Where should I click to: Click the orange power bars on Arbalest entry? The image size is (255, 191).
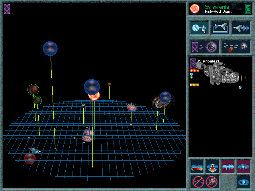click(x=195, y=85)
